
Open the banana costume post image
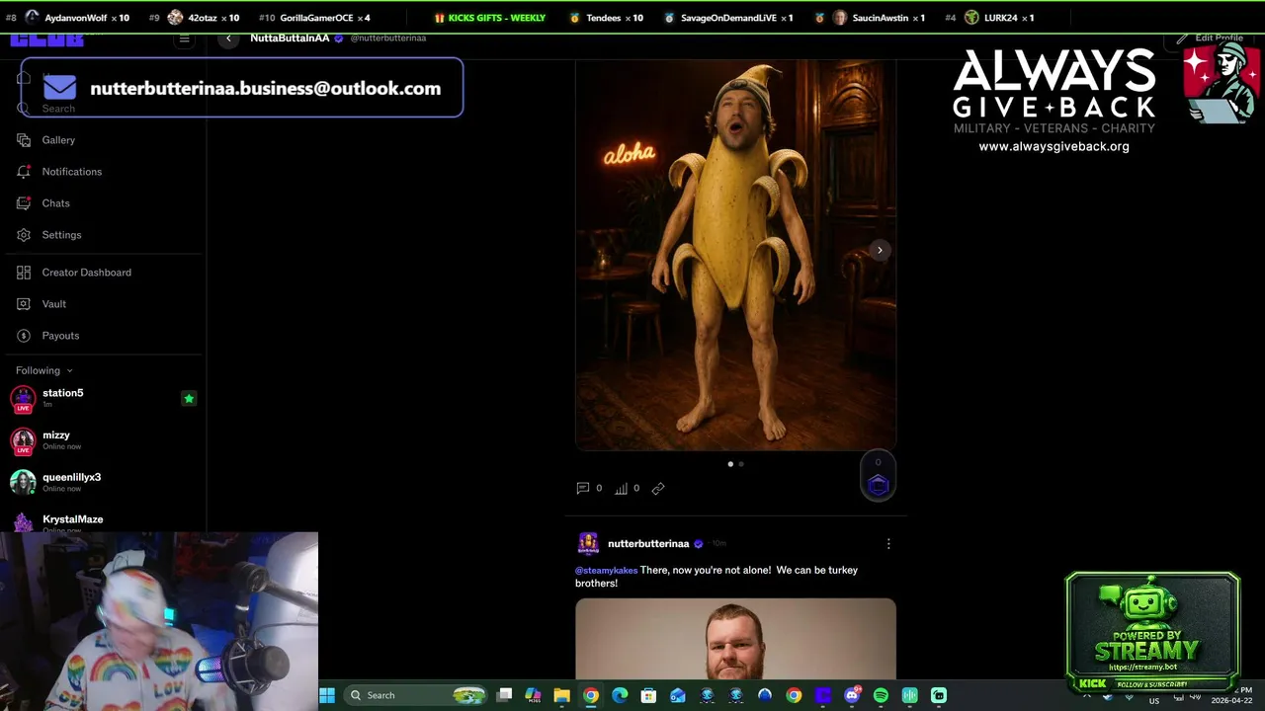[x=735, y=255]
